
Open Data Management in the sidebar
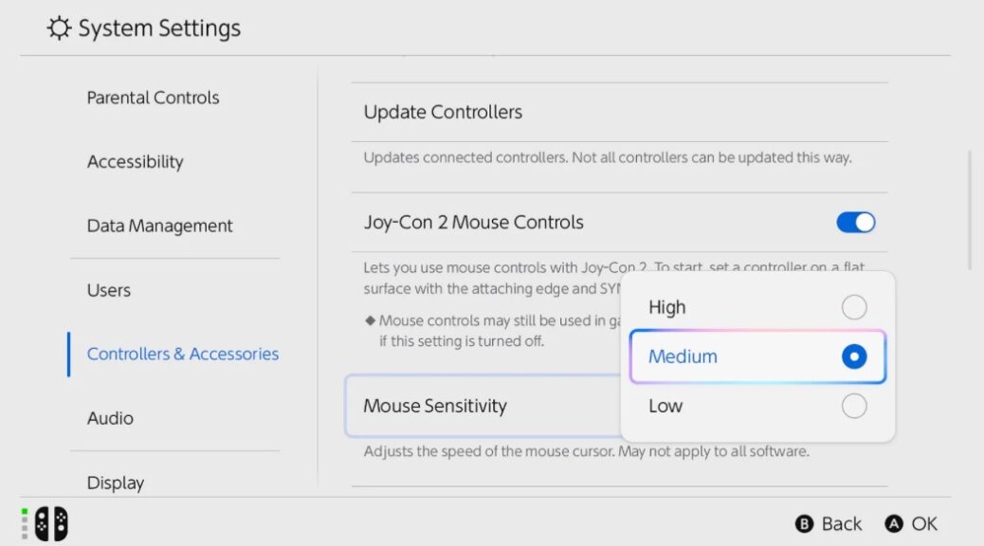[x=159, y=227]
